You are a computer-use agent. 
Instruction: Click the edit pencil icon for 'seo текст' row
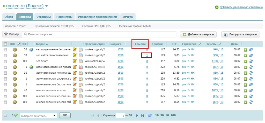[75, 61]
